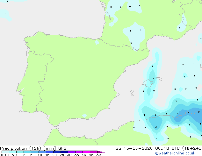Click the Su 15-03-2026 date label

pyautogui.click(x=134, y=148)
